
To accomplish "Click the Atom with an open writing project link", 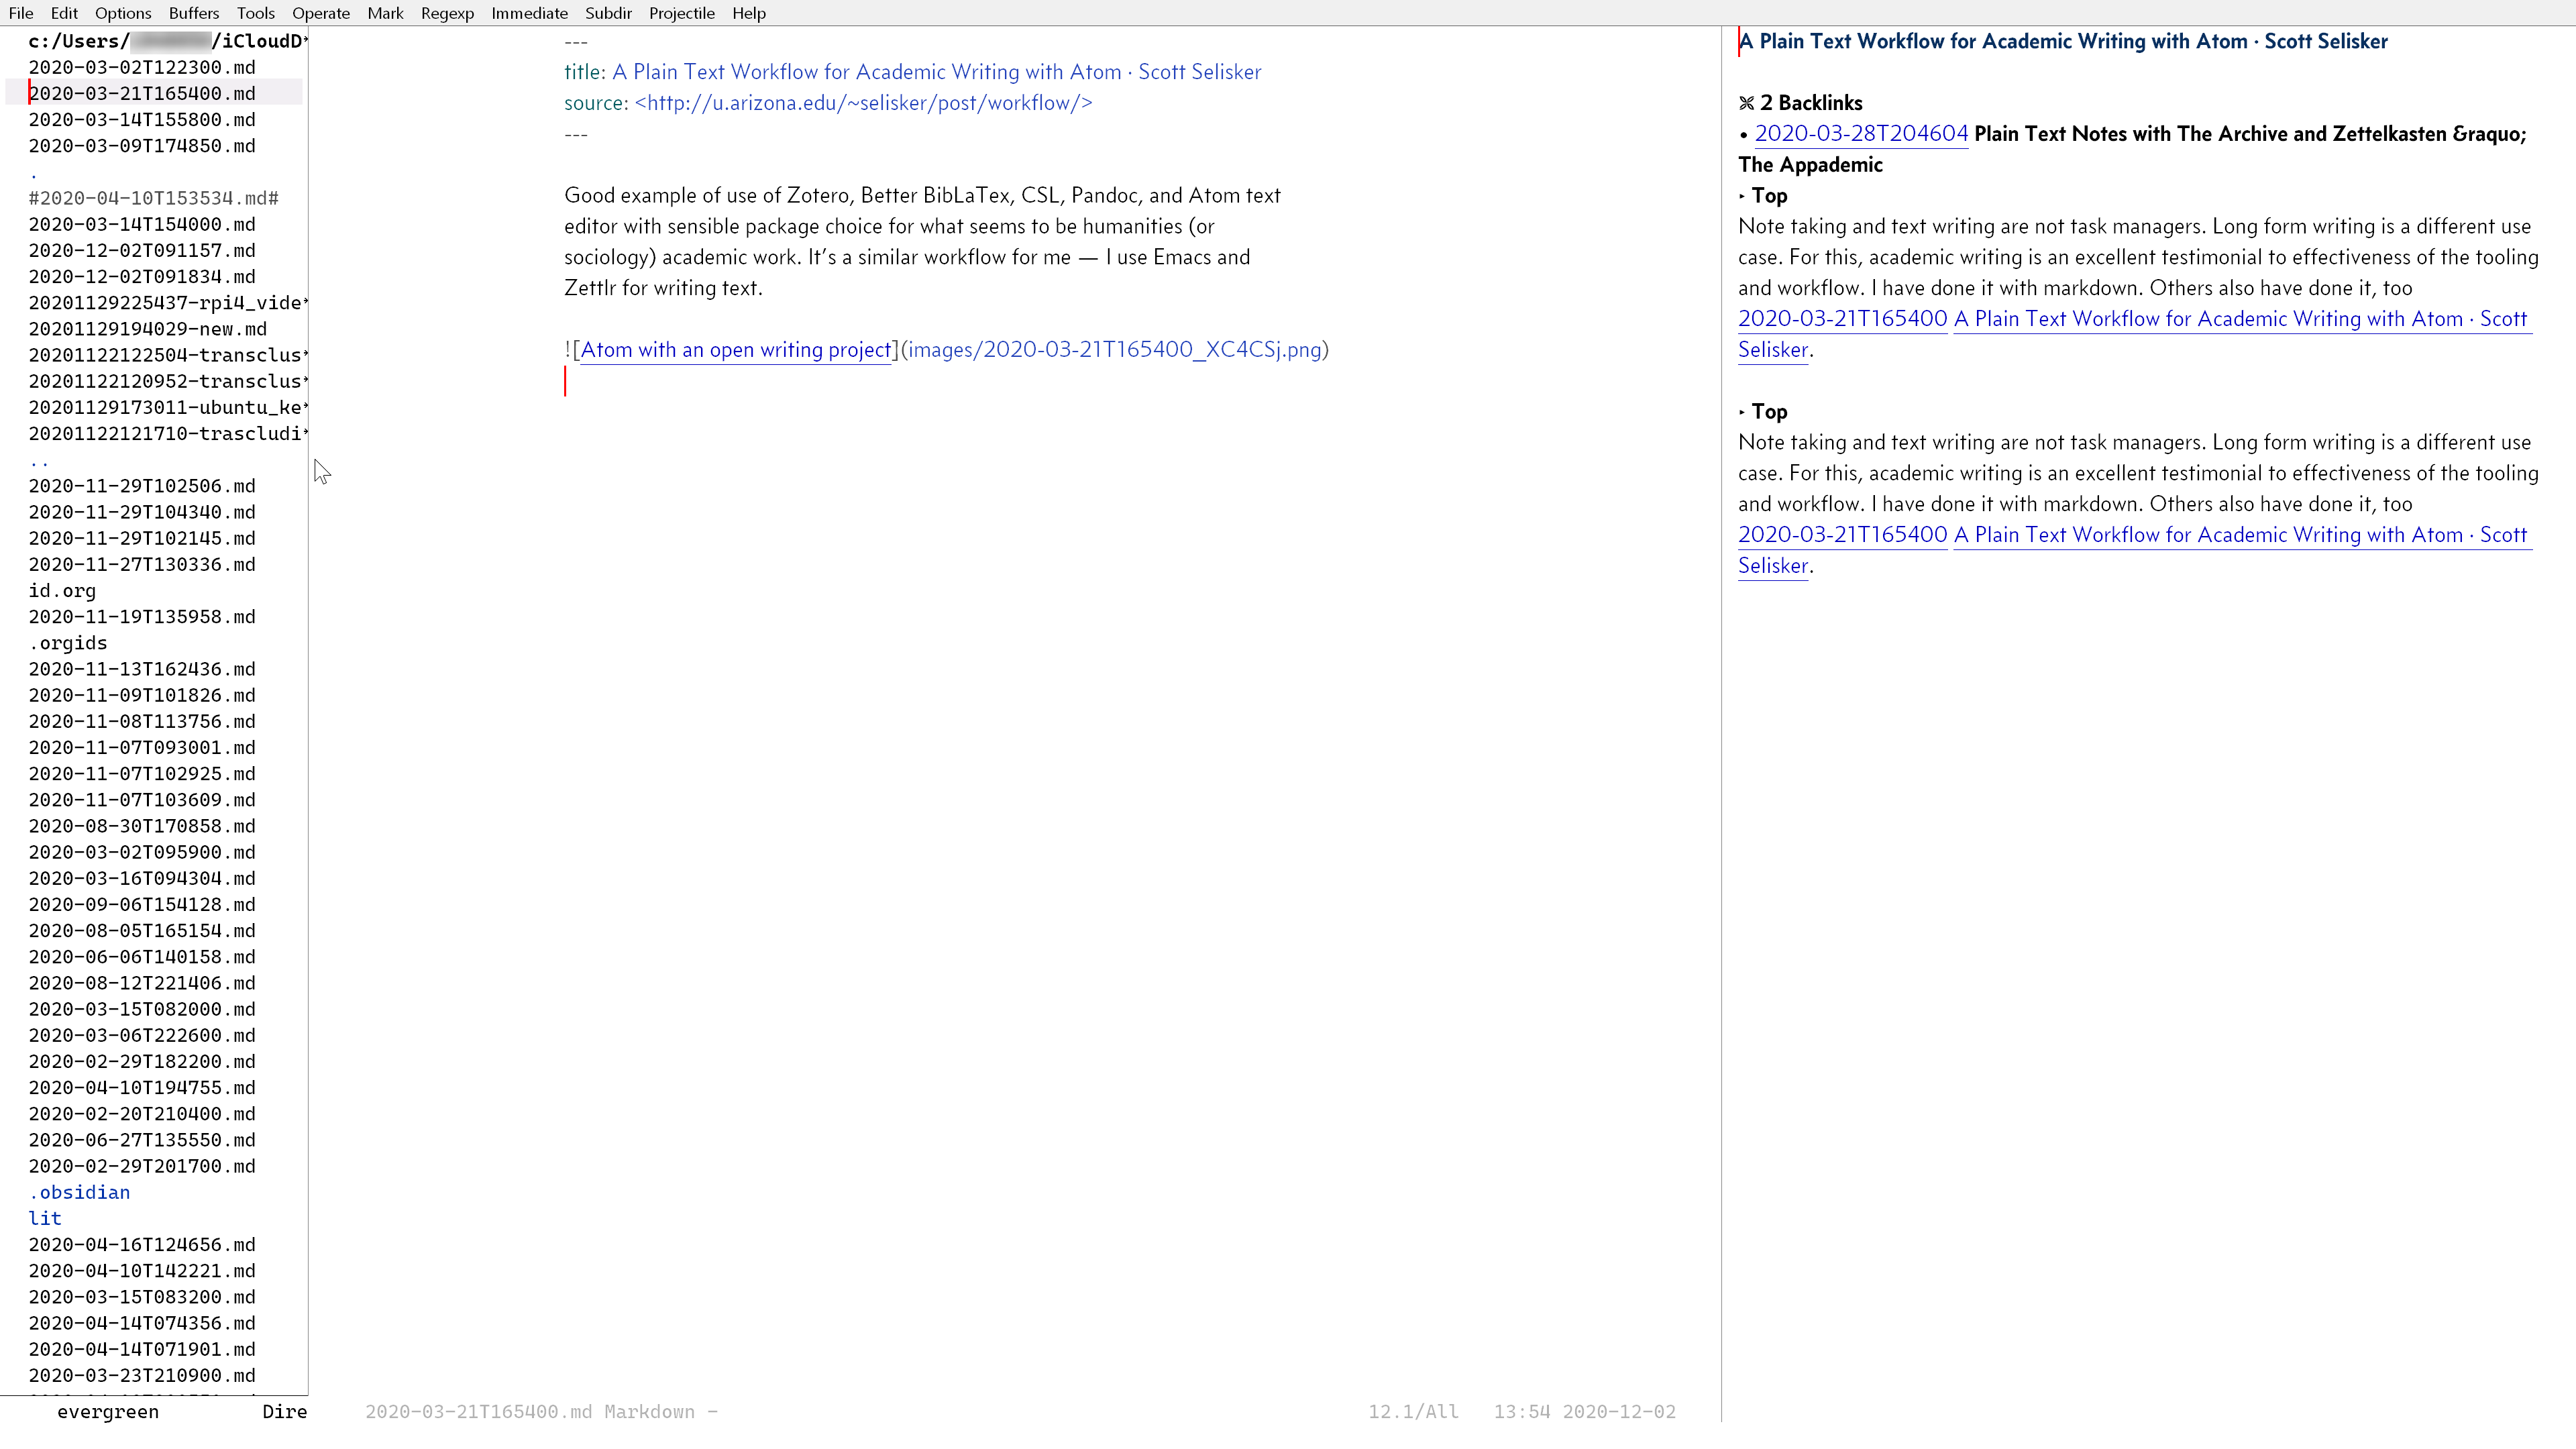I will pos(735,350).
